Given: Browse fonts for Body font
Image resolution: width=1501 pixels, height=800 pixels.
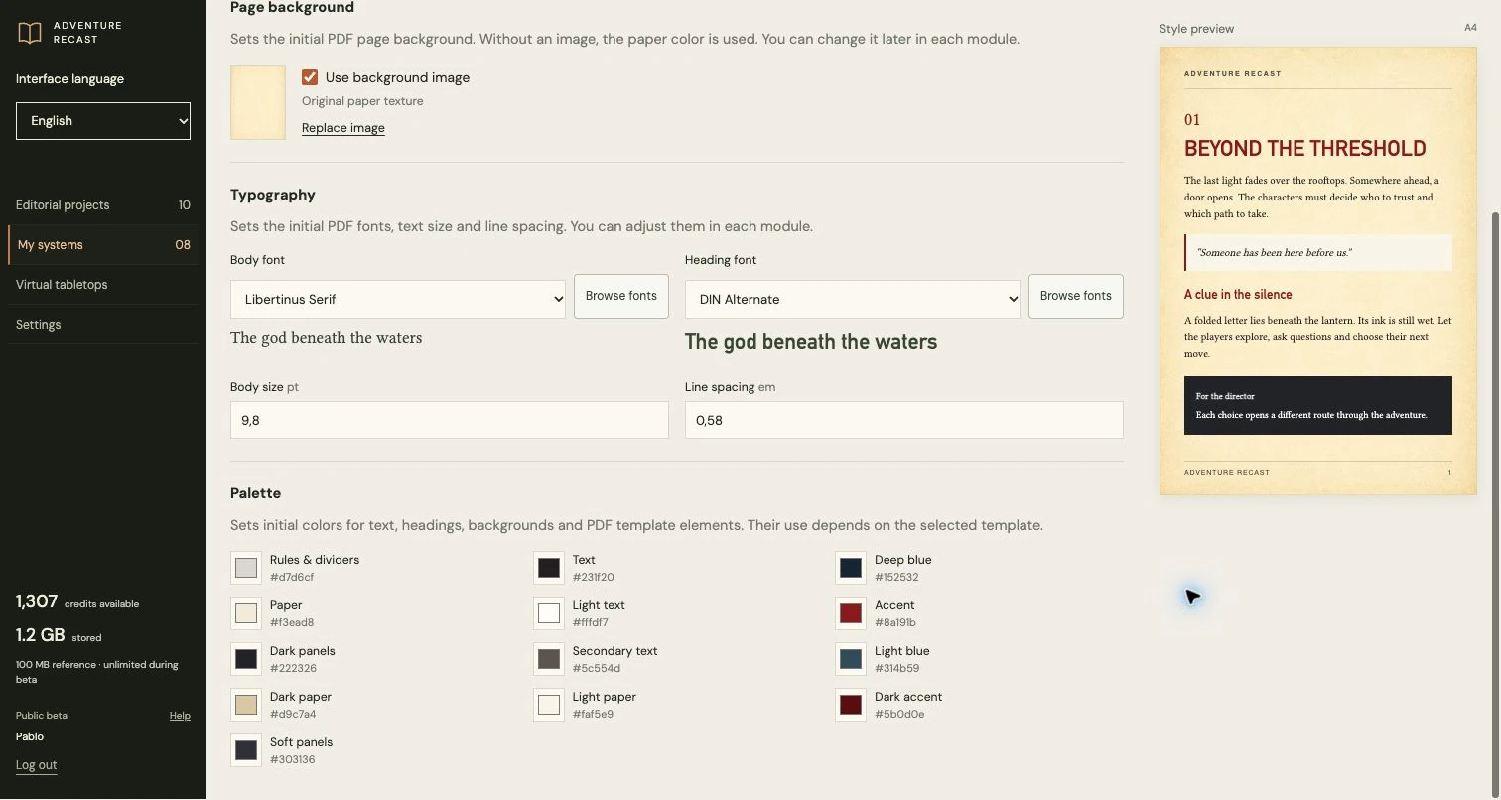Looking at the screenshot, I should click(x=621, y=296).
